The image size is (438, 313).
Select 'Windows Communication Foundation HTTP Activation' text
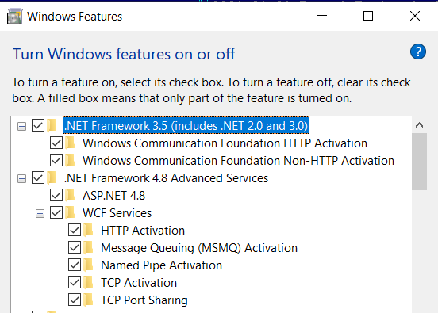click(x=225, y=143)
